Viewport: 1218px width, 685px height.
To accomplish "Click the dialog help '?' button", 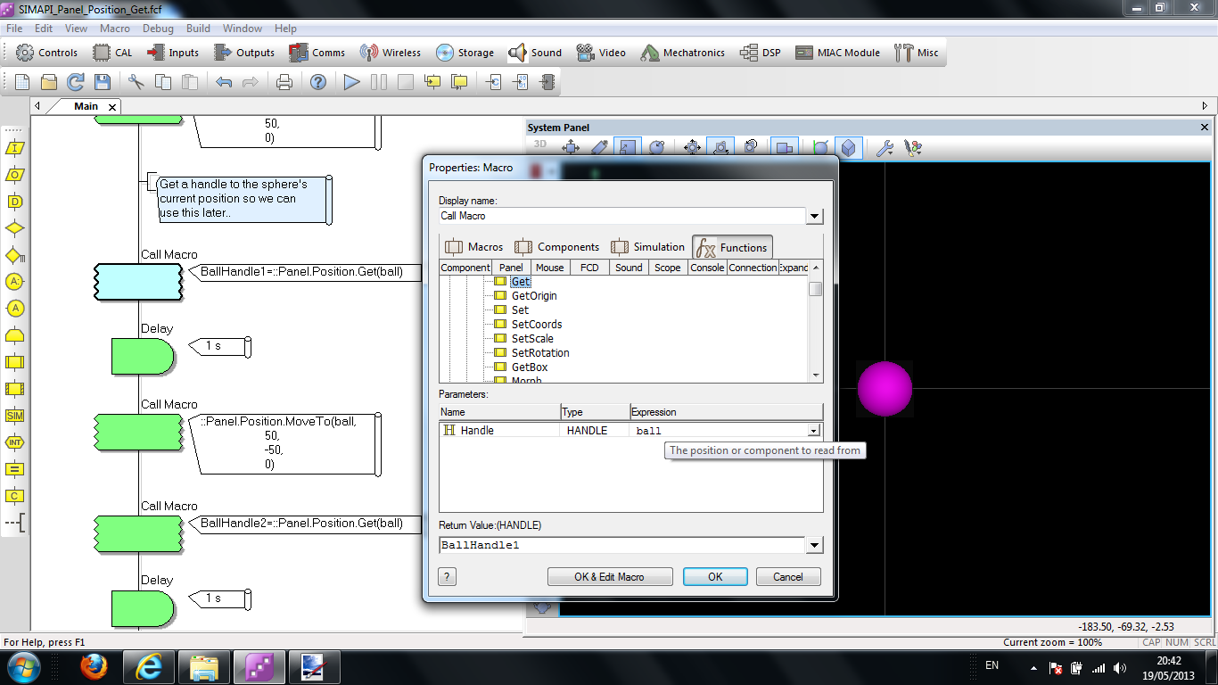I will point(448,577).
